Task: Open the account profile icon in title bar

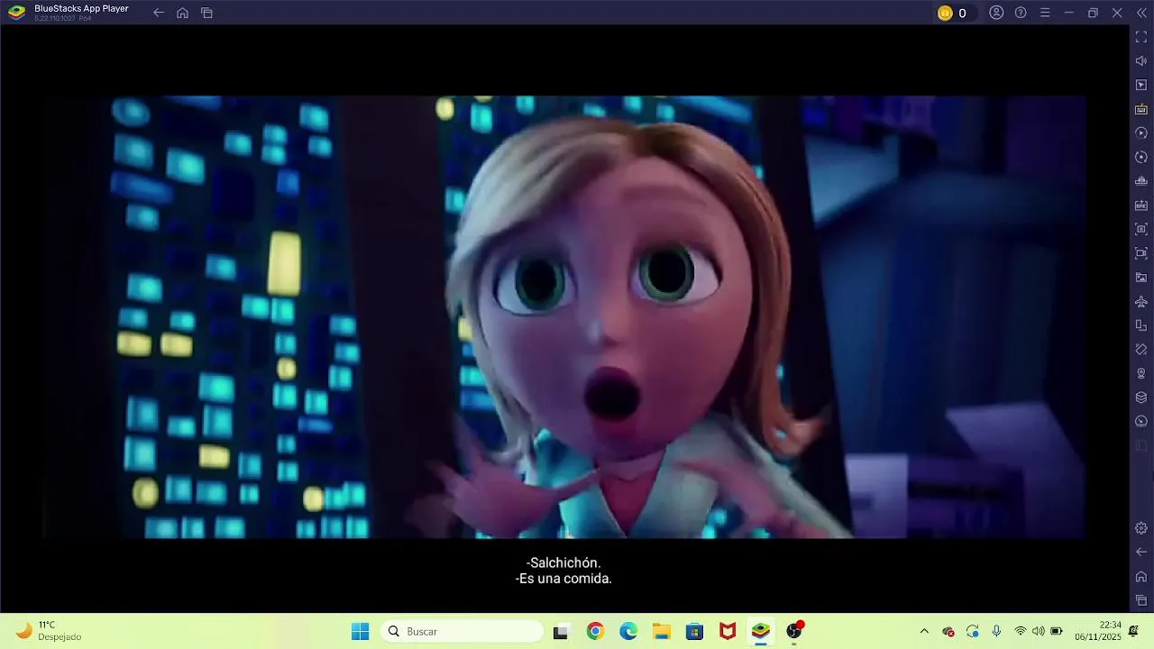Action: (x=996, y=13)
